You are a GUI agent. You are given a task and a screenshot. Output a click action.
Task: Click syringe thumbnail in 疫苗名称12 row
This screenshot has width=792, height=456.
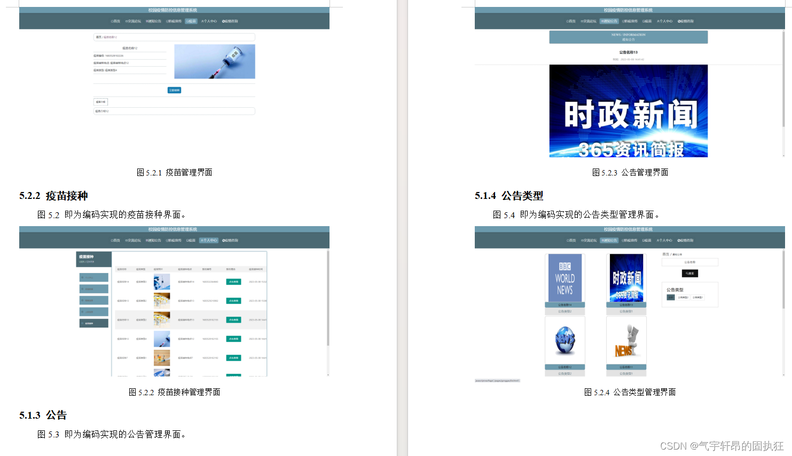coord(162,339)
